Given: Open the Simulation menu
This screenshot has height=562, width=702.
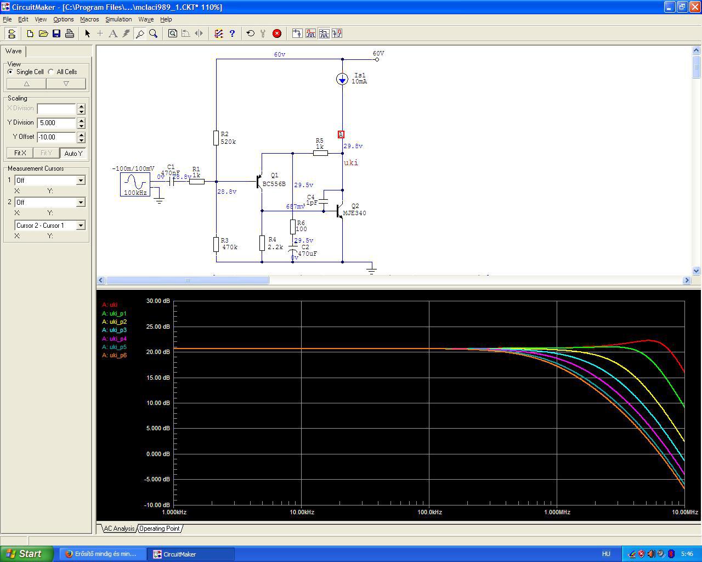Looking at the screenshot, I should click(118, 19).
